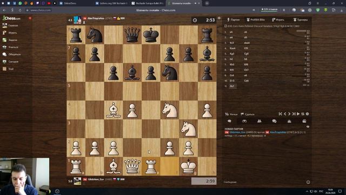Select move dxe4 in the move list
The image size is (346, 195).
pyautogui.click(x=247, y=43)
